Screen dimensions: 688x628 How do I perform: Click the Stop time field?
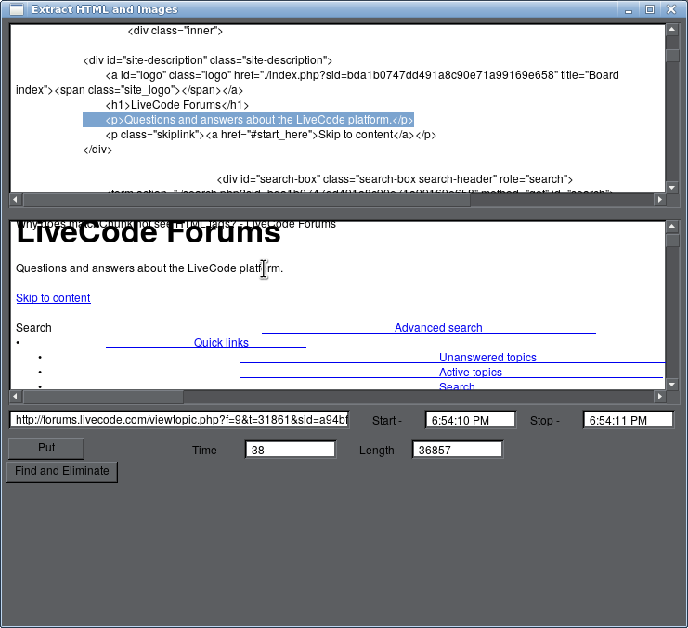pos(628,420)
